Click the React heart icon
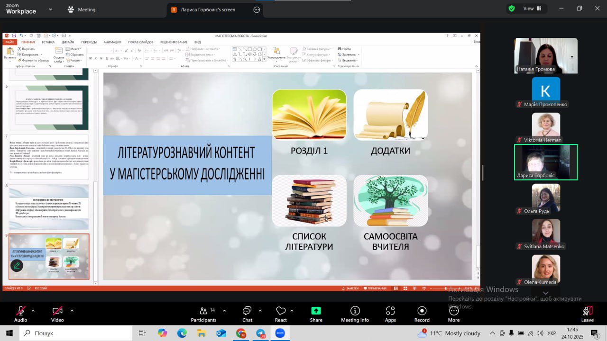 [x=281, y=314]
